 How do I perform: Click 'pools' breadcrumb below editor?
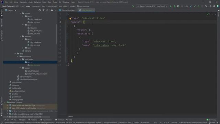(70, 116)
